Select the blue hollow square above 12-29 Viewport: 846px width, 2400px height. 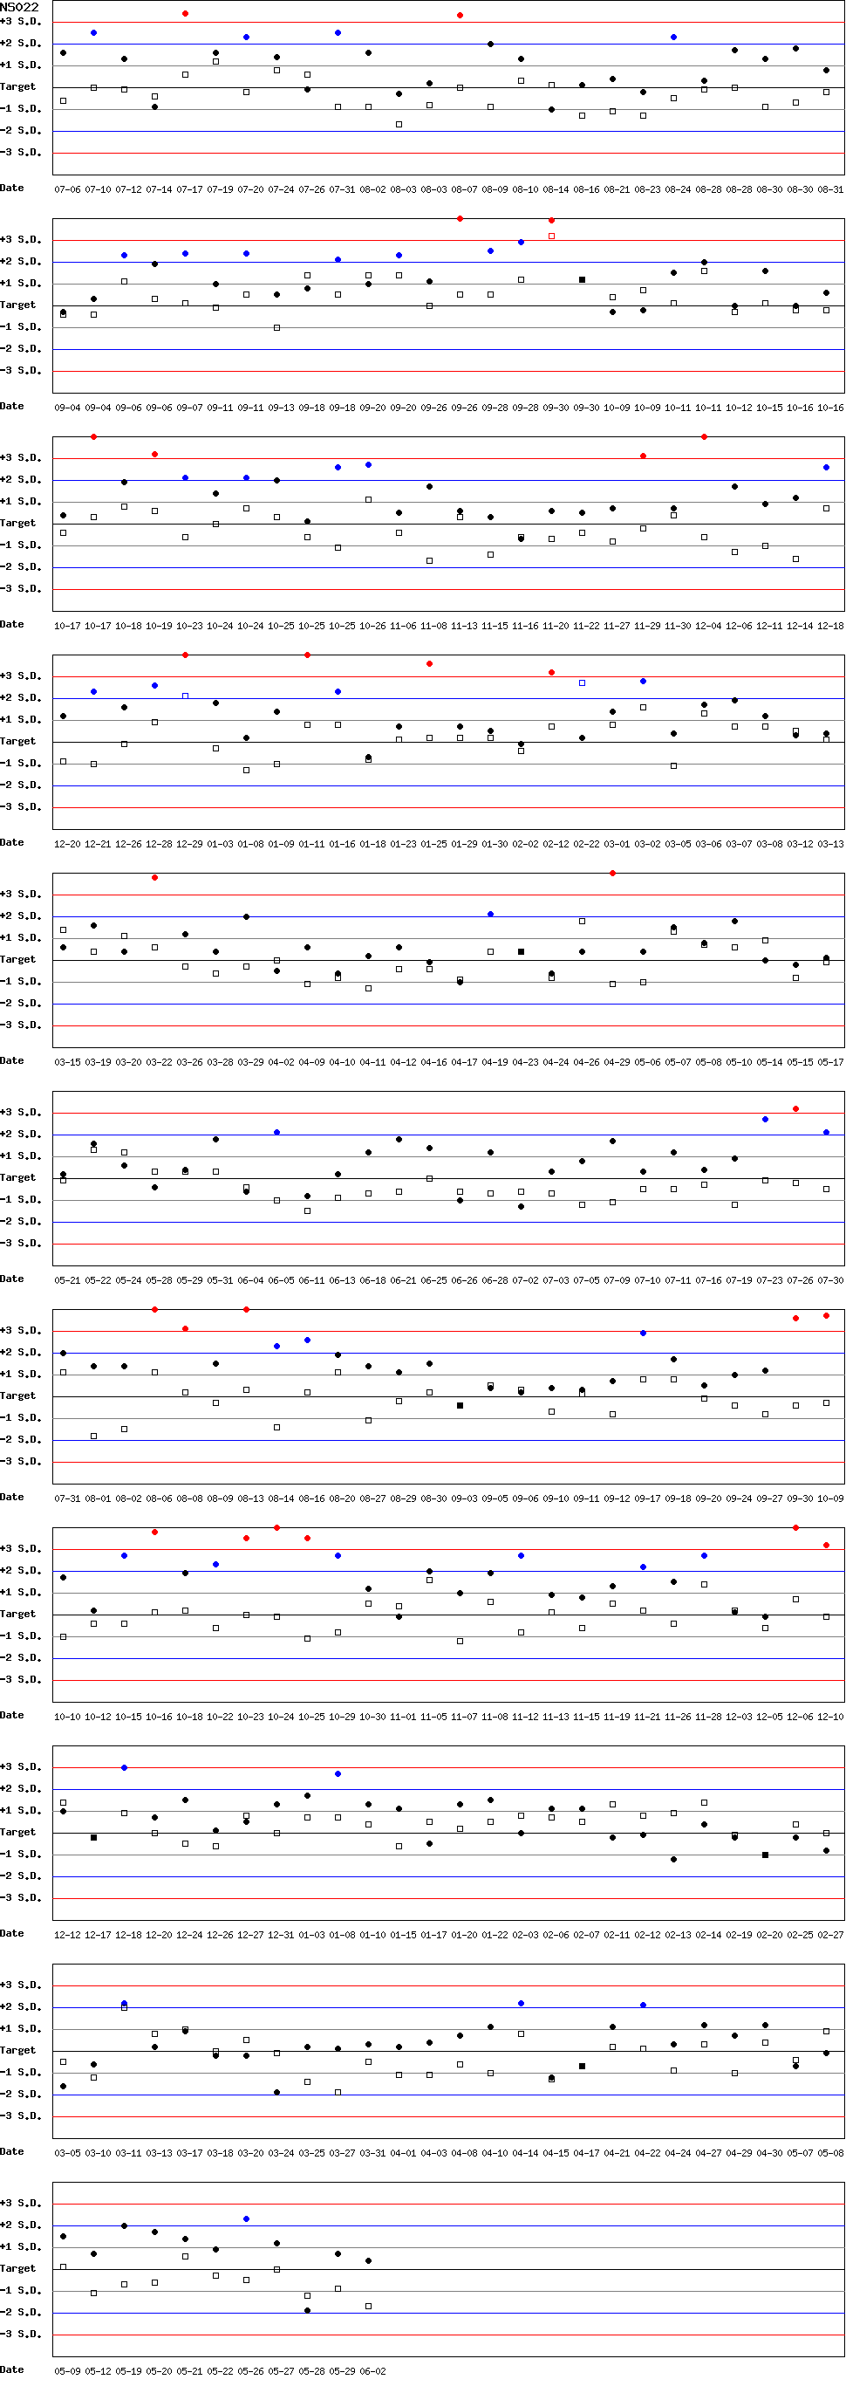point(185,696)
